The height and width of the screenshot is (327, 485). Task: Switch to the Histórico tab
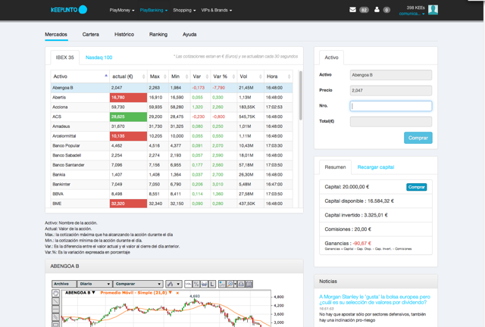124,34
